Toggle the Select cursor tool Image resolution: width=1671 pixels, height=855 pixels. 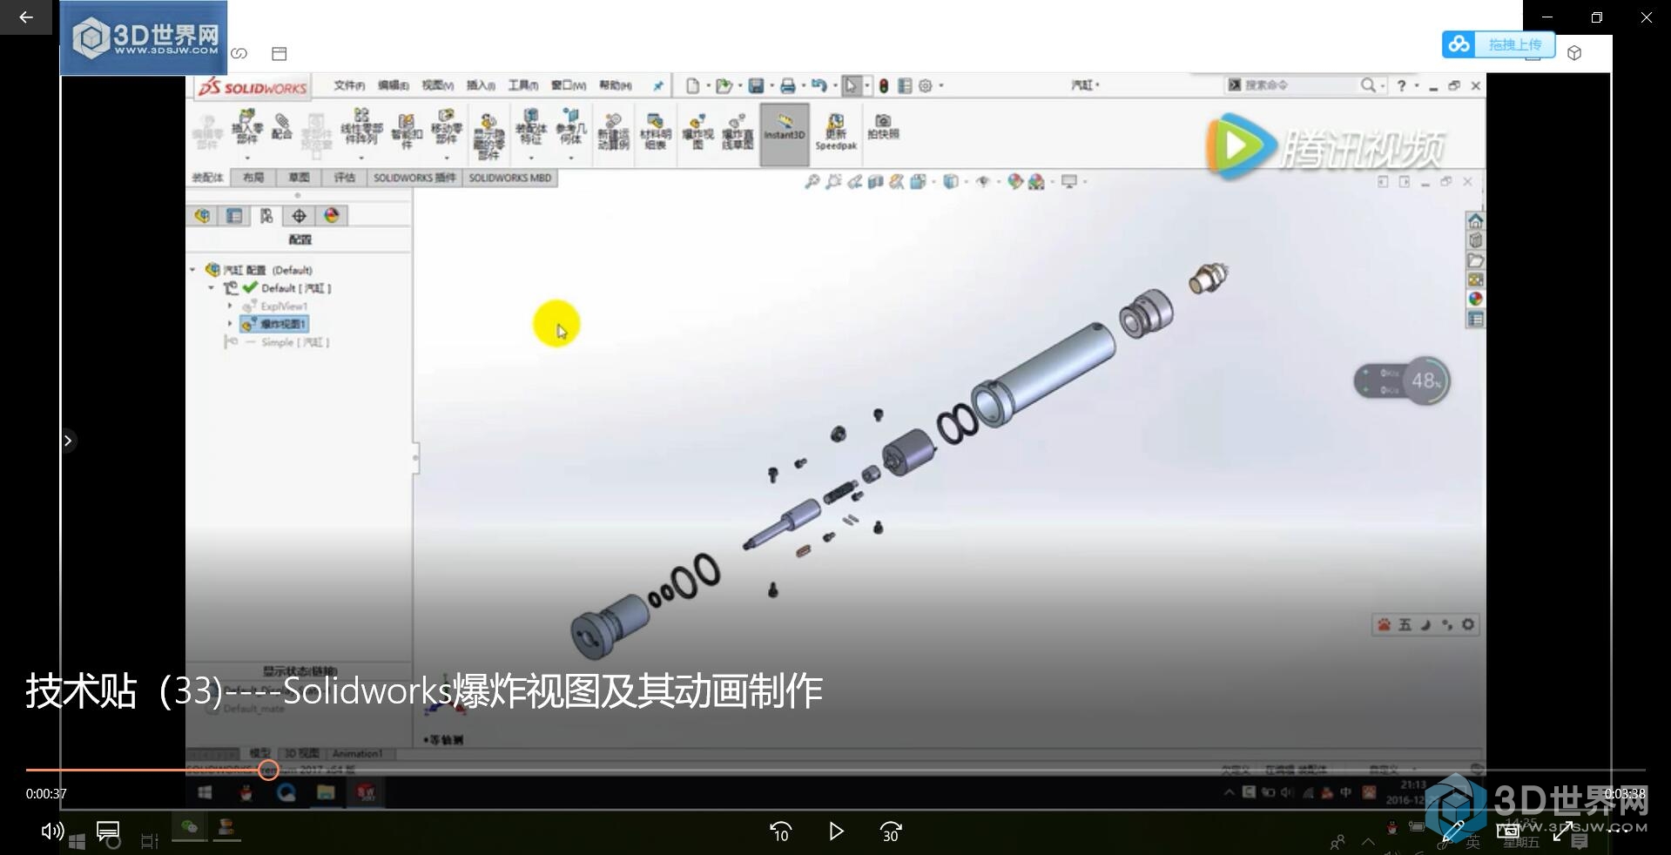point(851,85)
